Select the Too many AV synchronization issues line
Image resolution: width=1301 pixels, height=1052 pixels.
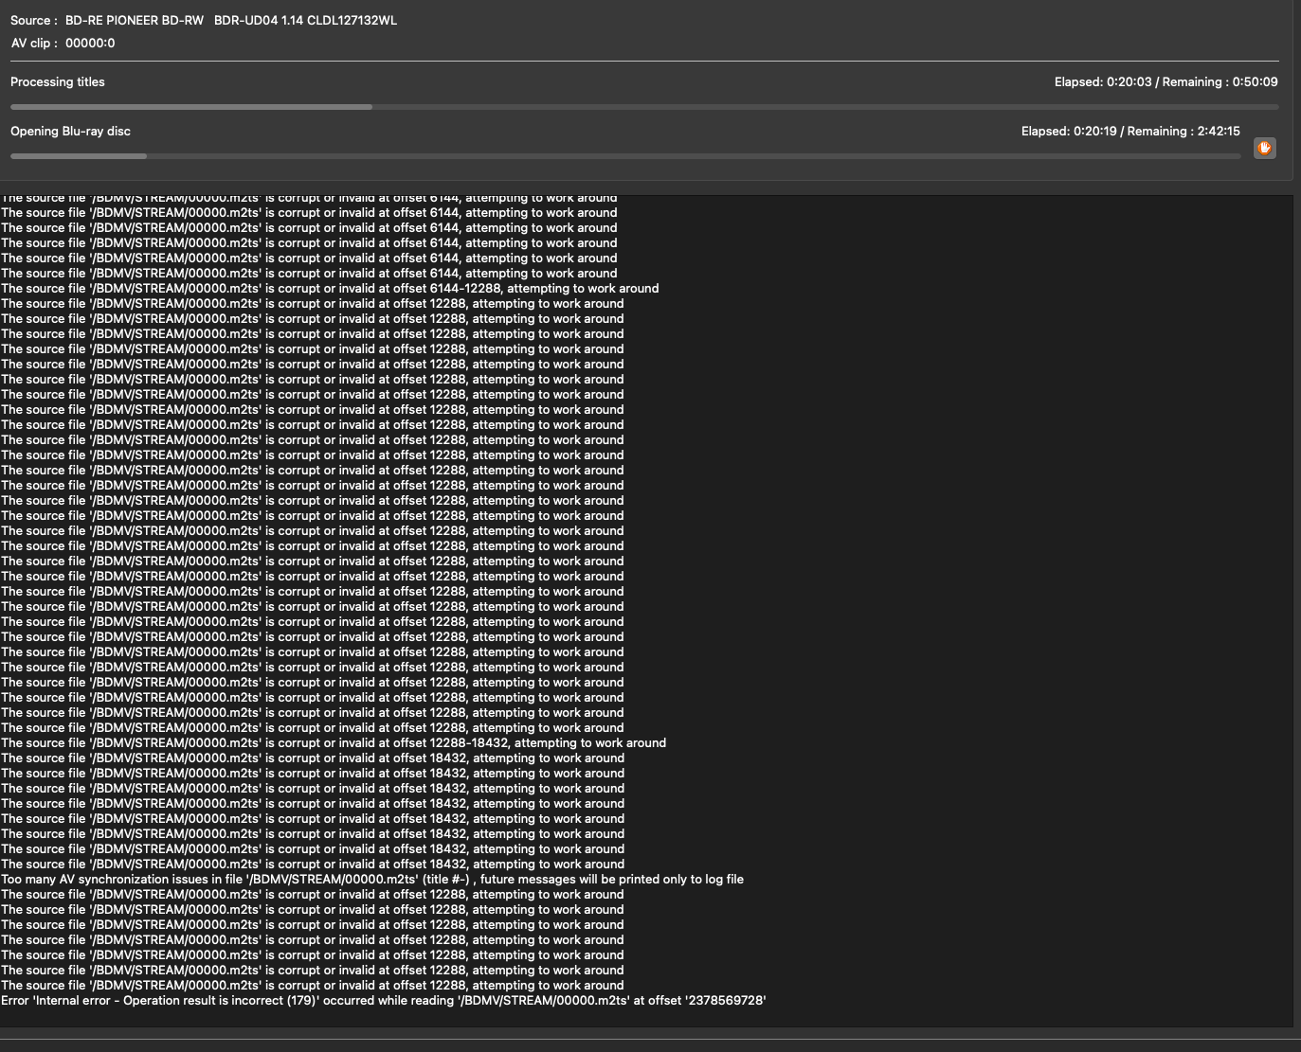click(x=372, y=880)
